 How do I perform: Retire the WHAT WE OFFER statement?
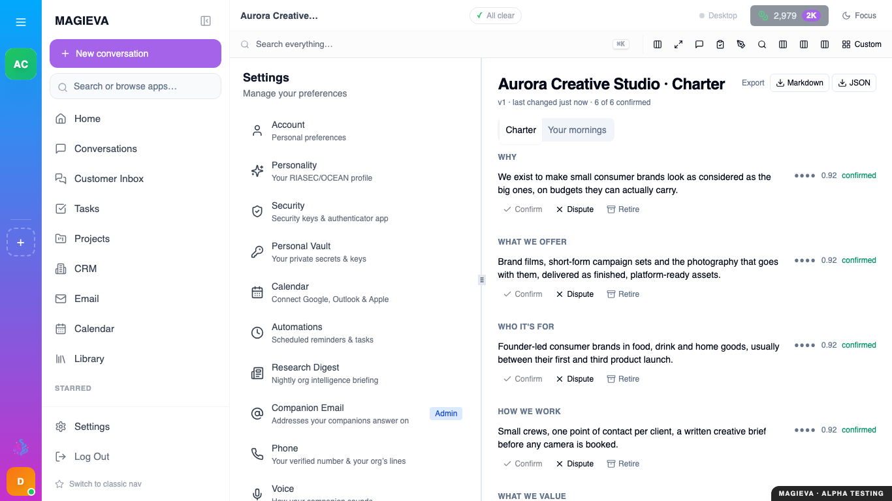click(623, 294)
